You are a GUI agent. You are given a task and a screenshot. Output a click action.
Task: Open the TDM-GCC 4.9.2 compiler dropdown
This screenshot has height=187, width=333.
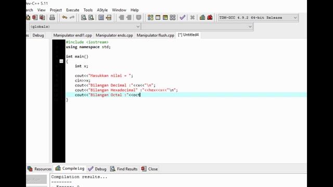[x=258, y=18]
